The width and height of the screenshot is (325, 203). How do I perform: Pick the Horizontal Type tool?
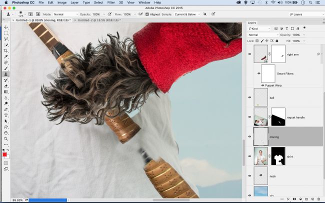[6, 115]
